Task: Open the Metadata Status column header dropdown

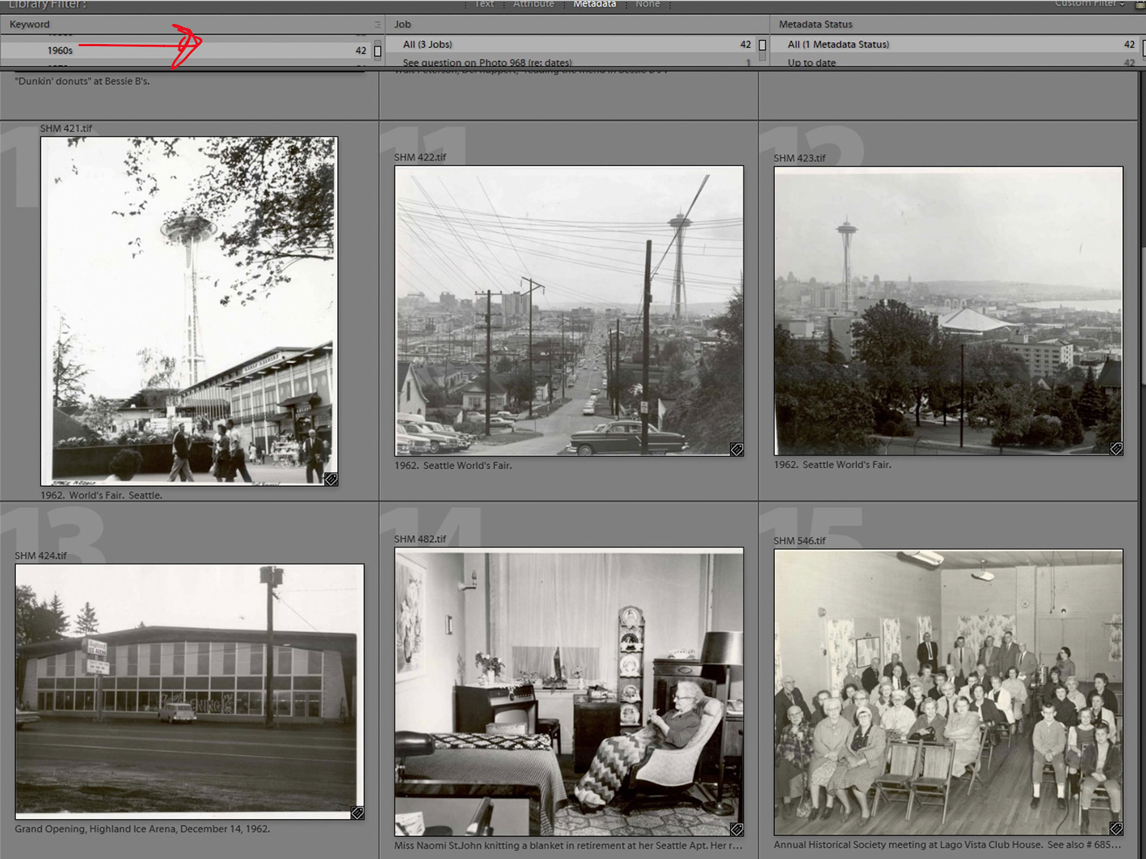Action: 815,24
